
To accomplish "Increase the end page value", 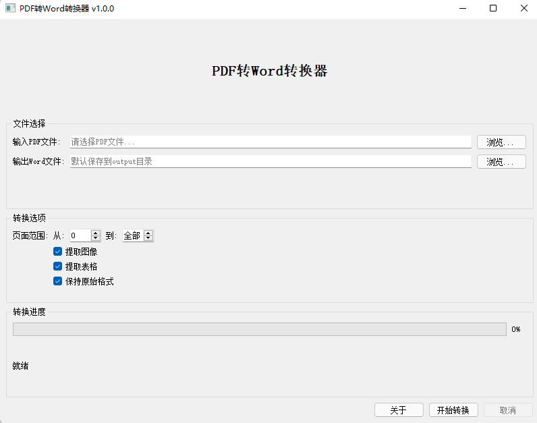I will coord(148,233).
